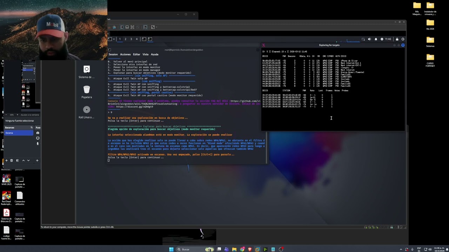Open VMware Workstation taskbar icon
This screenshot has width=449, height=252.
[x=257, y=249]
